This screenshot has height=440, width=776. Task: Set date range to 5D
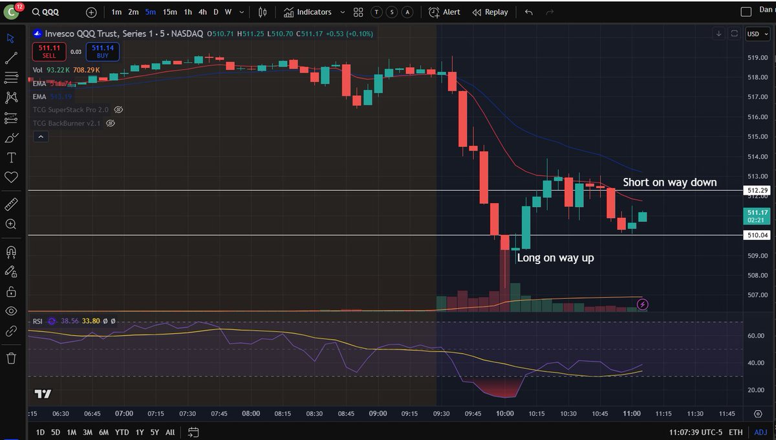click(56, 432)
